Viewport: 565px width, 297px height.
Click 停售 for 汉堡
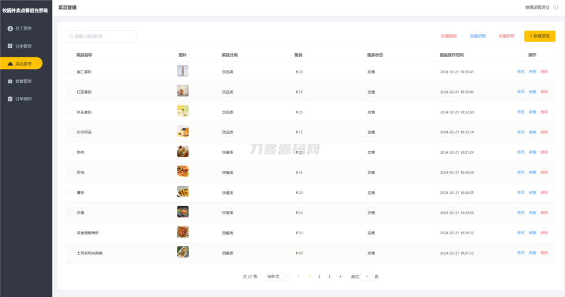click(532, 213)
